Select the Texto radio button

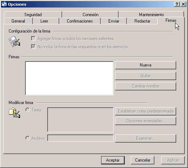[x=28, y=110]
